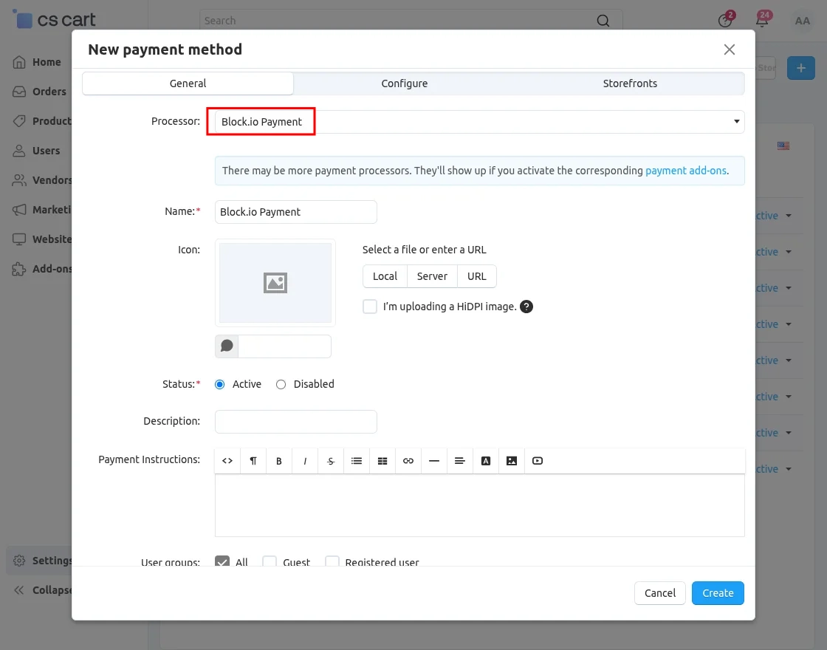The height and width of the screenshot is (650, 827).
Task: Open the AA user account avatar
Action: 802,21
